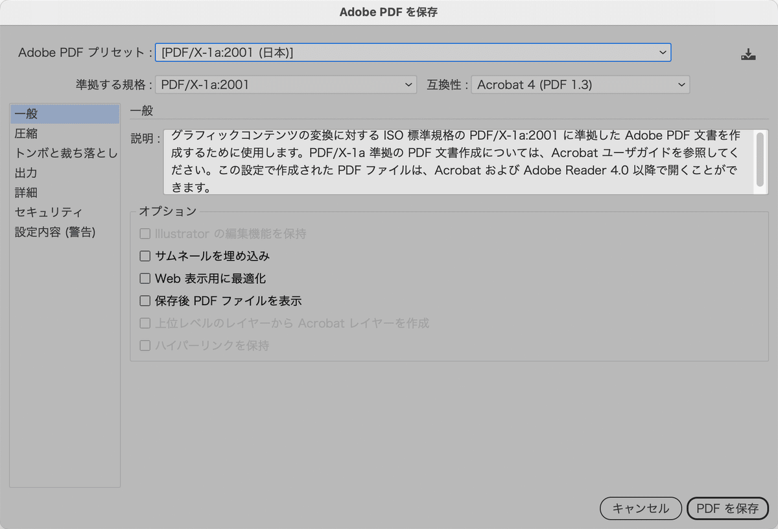778x529 pixels.
Task: Select セキュリティ in the sidebar
Action: click(65, 213)
